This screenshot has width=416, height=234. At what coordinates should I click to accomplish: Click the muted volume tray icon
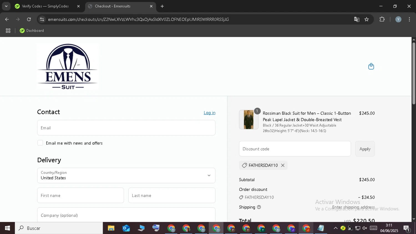tap(365, 228)
